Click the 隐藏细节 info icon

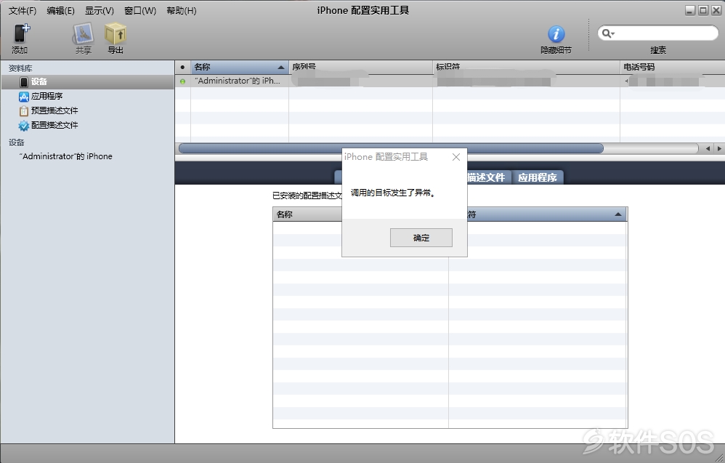click(556, 33)
